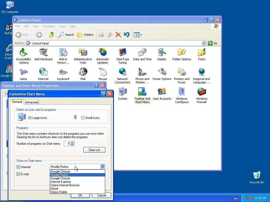Image resolution: width=270 pixels, height=202 pixels.
Task: Open the Recycle Bin desktop icon
Action: coord(257,178)
